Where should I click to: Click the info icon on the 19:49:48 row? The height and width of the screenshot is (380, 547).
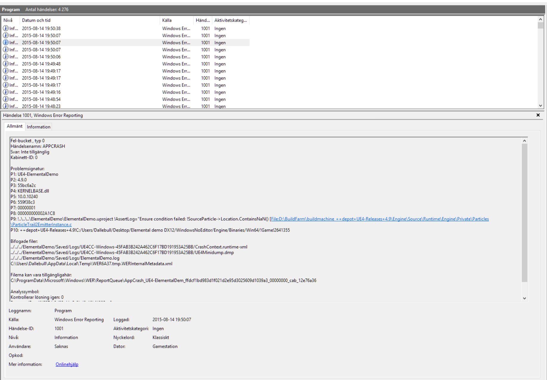[x=6, y=64]
